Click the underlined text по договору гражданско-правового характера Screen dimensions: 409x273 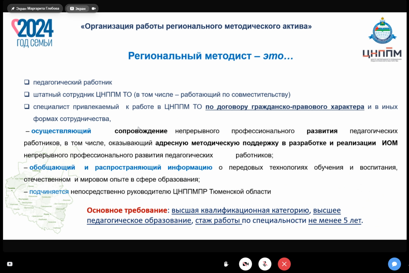285,107
